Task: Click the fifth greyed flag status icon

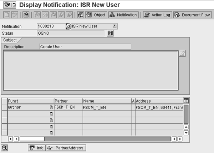Action: [69, 15]
